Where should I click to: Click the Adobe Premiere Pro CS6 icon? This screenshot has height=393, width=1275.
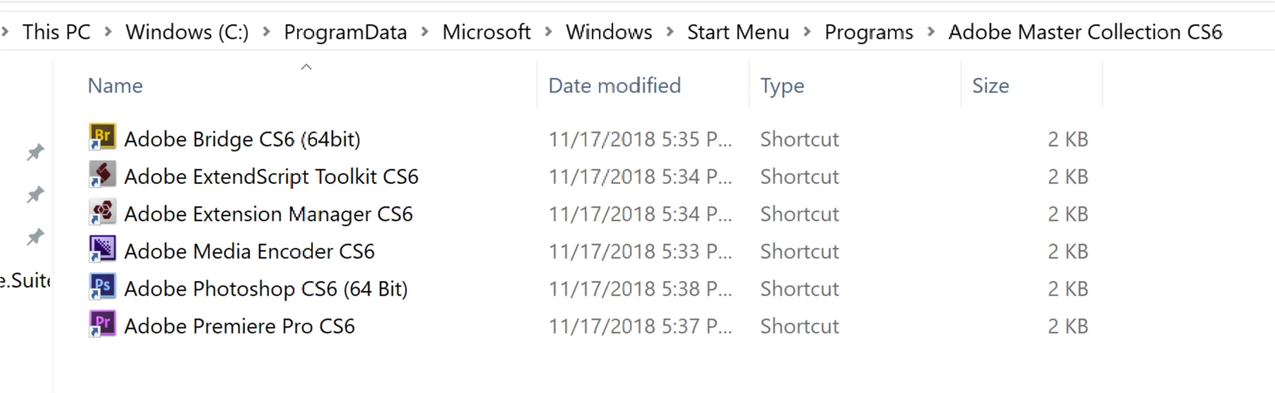tap(102, 325)
